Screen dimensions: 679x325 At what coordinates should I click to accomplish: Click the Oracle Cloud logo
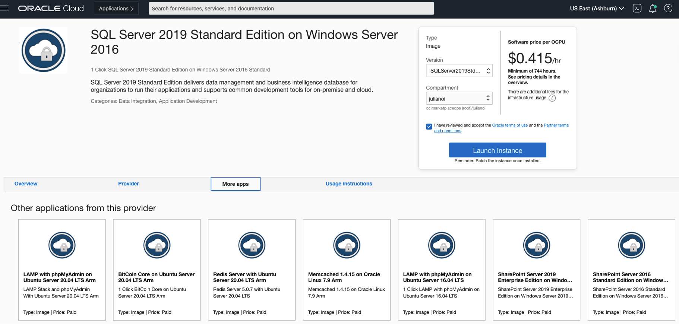coord(51,8)
